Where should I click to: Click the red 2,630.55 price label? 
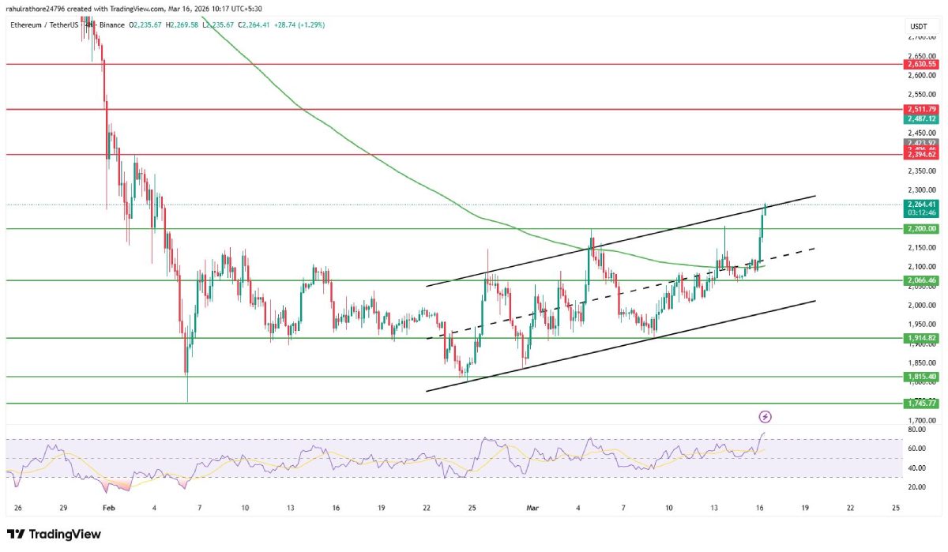(921, 64)
